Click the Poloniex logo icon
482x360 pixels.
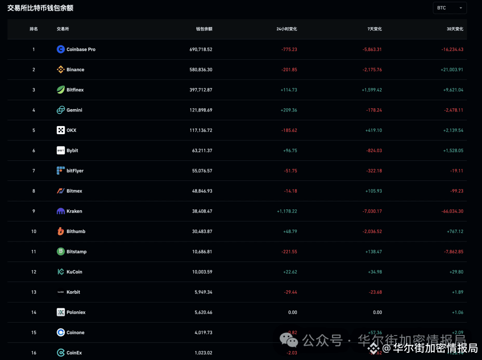tap(61, 312)
